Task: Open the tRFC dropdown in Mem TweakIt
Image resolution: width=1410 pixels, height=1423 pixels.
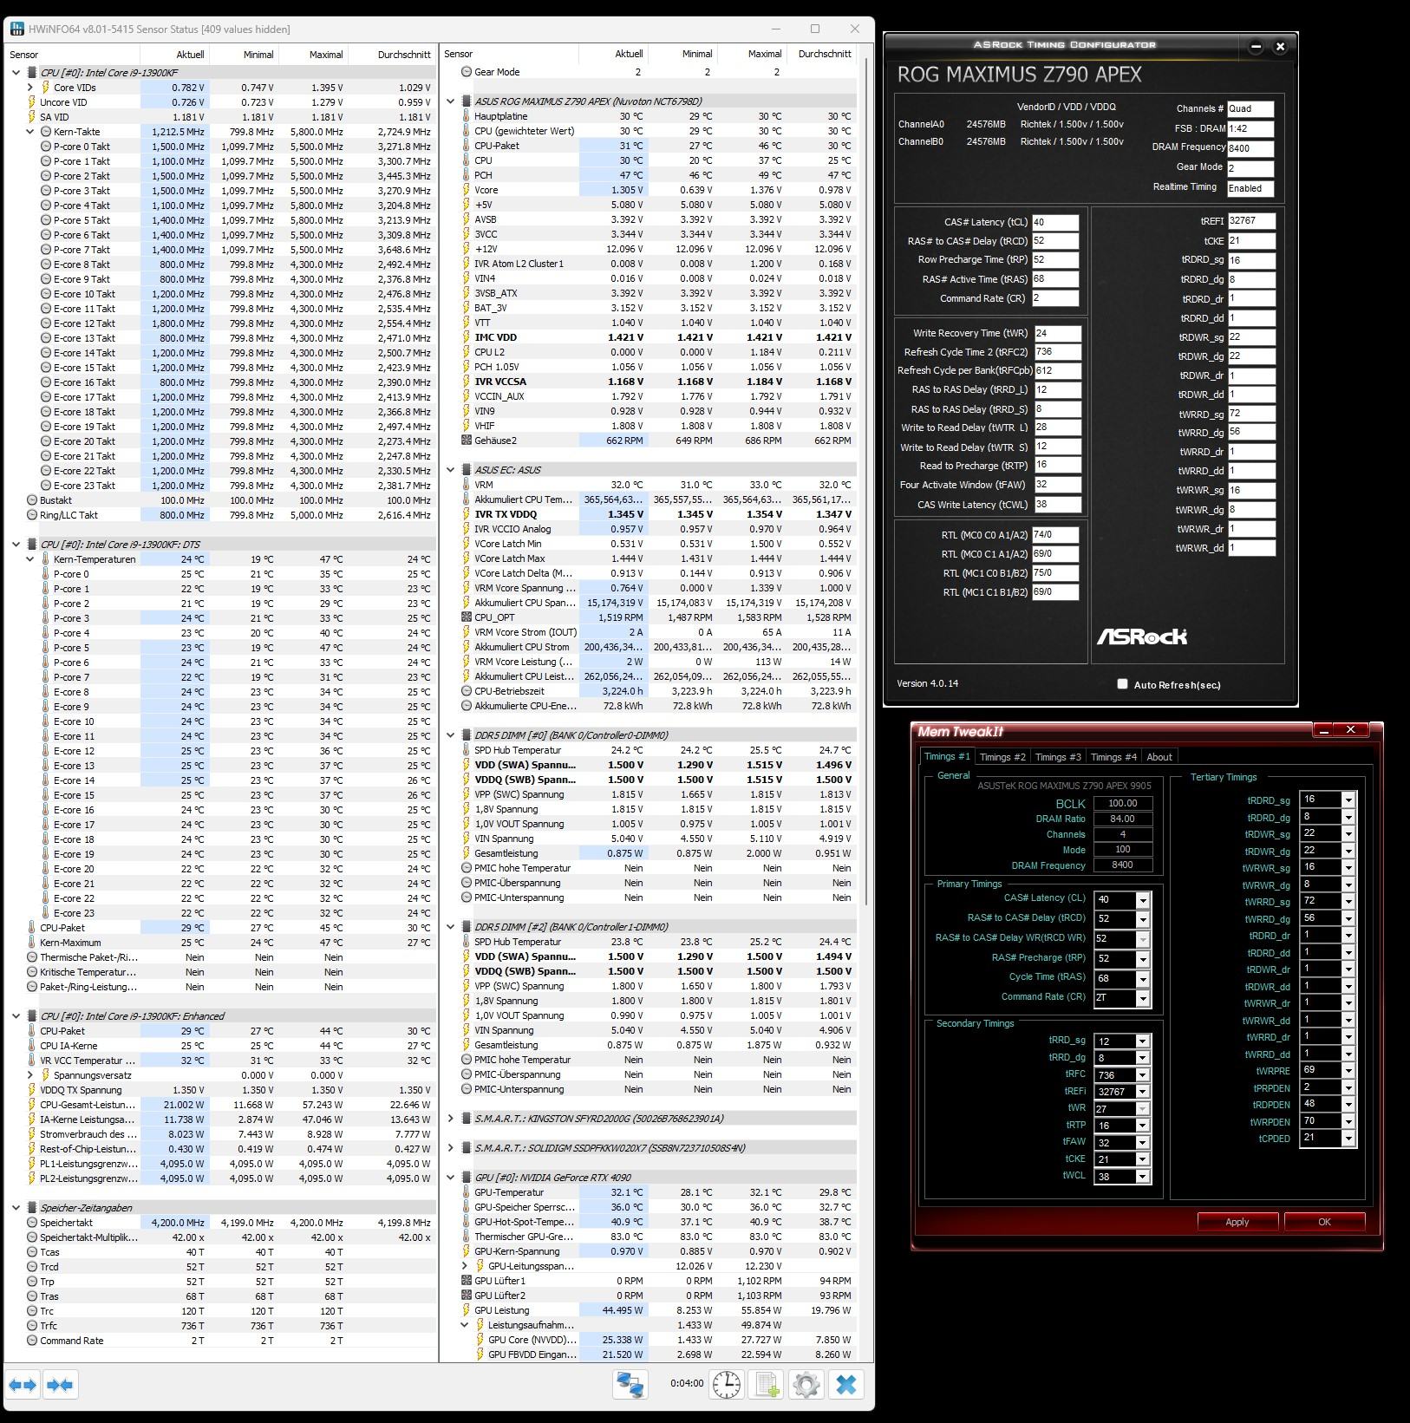Action: (1142, 1075)
